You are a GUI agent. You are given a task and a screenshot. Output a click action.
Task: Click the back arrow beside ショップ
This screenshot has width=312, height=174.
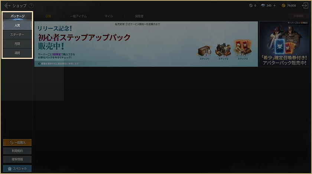7,6
